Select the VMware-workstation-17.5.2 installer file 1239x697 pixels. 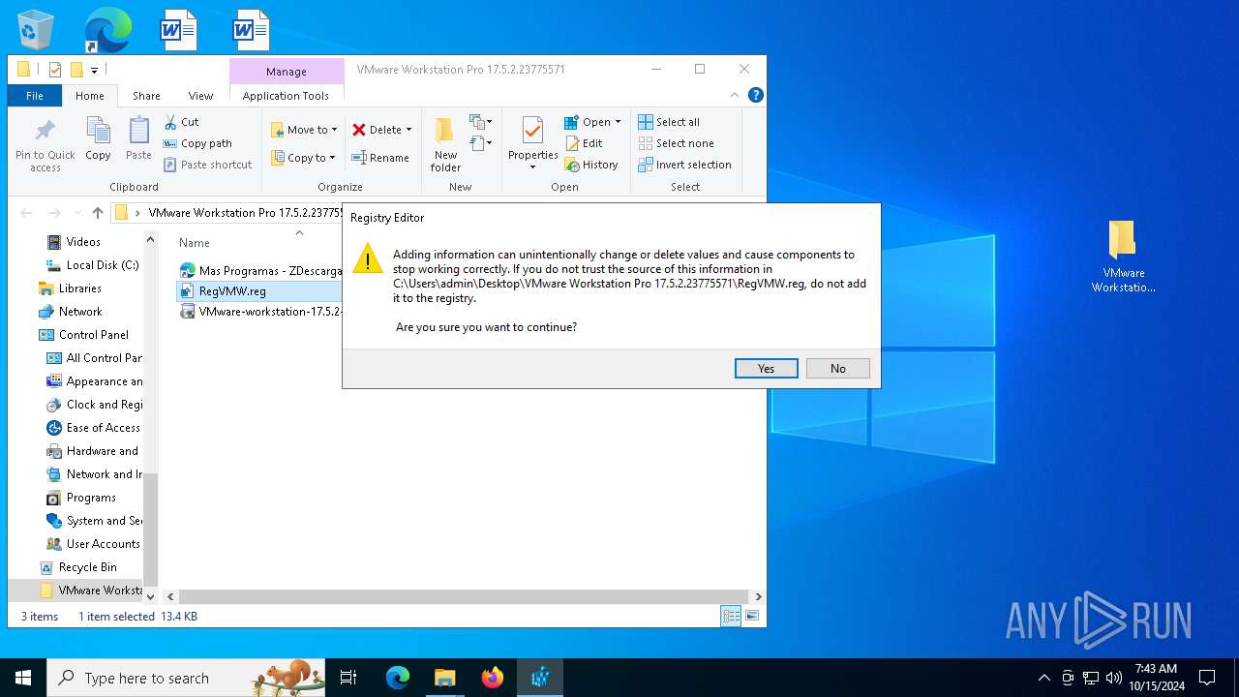261,312
